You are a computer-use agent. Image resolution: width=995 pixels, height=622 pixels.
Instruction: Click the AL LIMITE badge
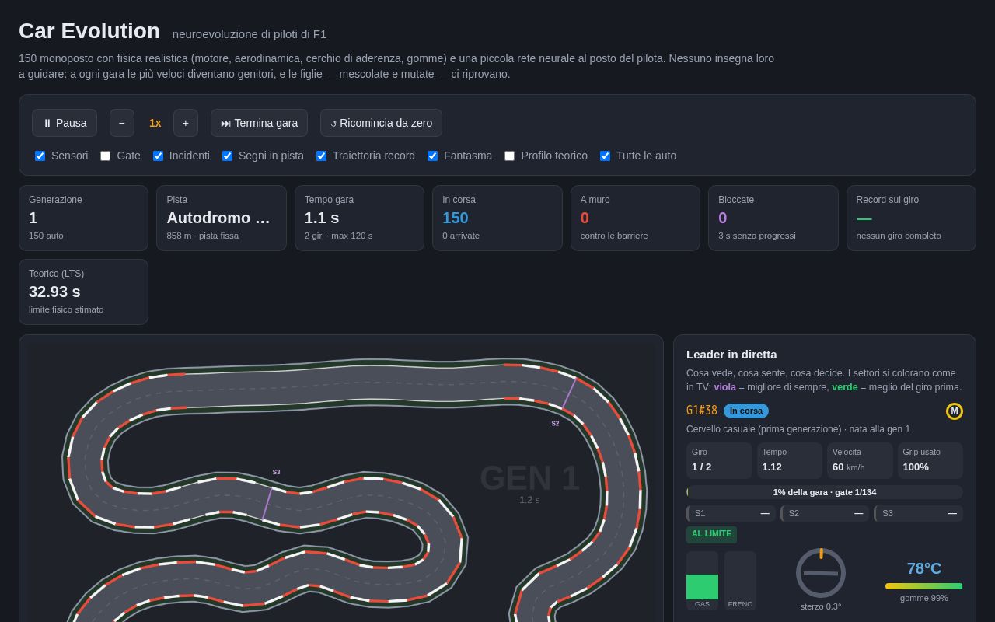click(x=711, y=534)
